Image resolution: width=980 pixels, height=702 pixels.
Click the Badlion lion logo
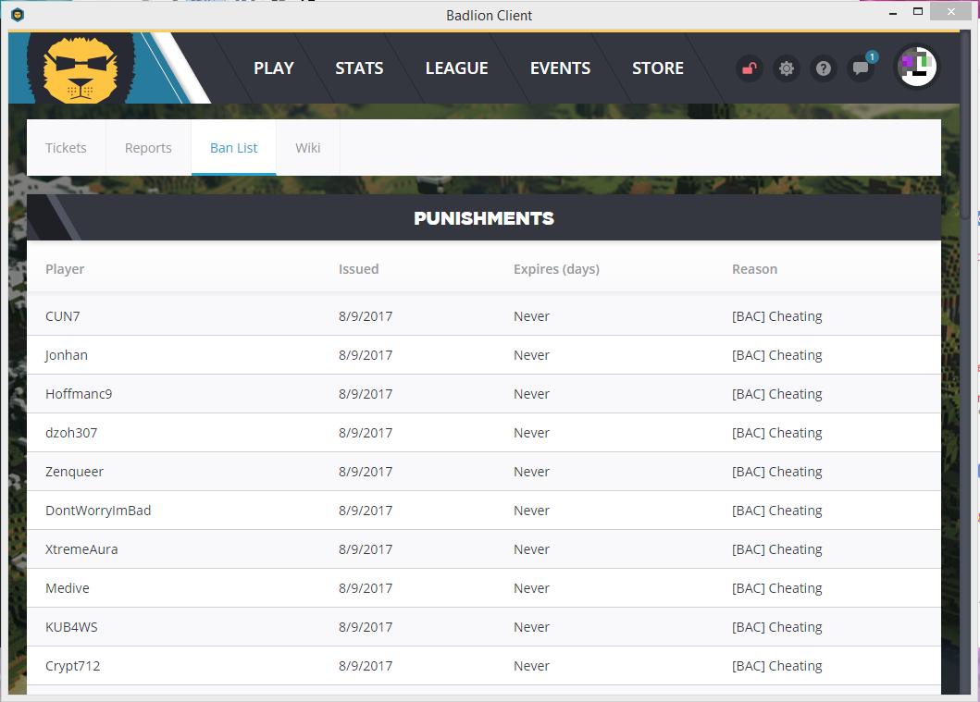pos(81,68)
